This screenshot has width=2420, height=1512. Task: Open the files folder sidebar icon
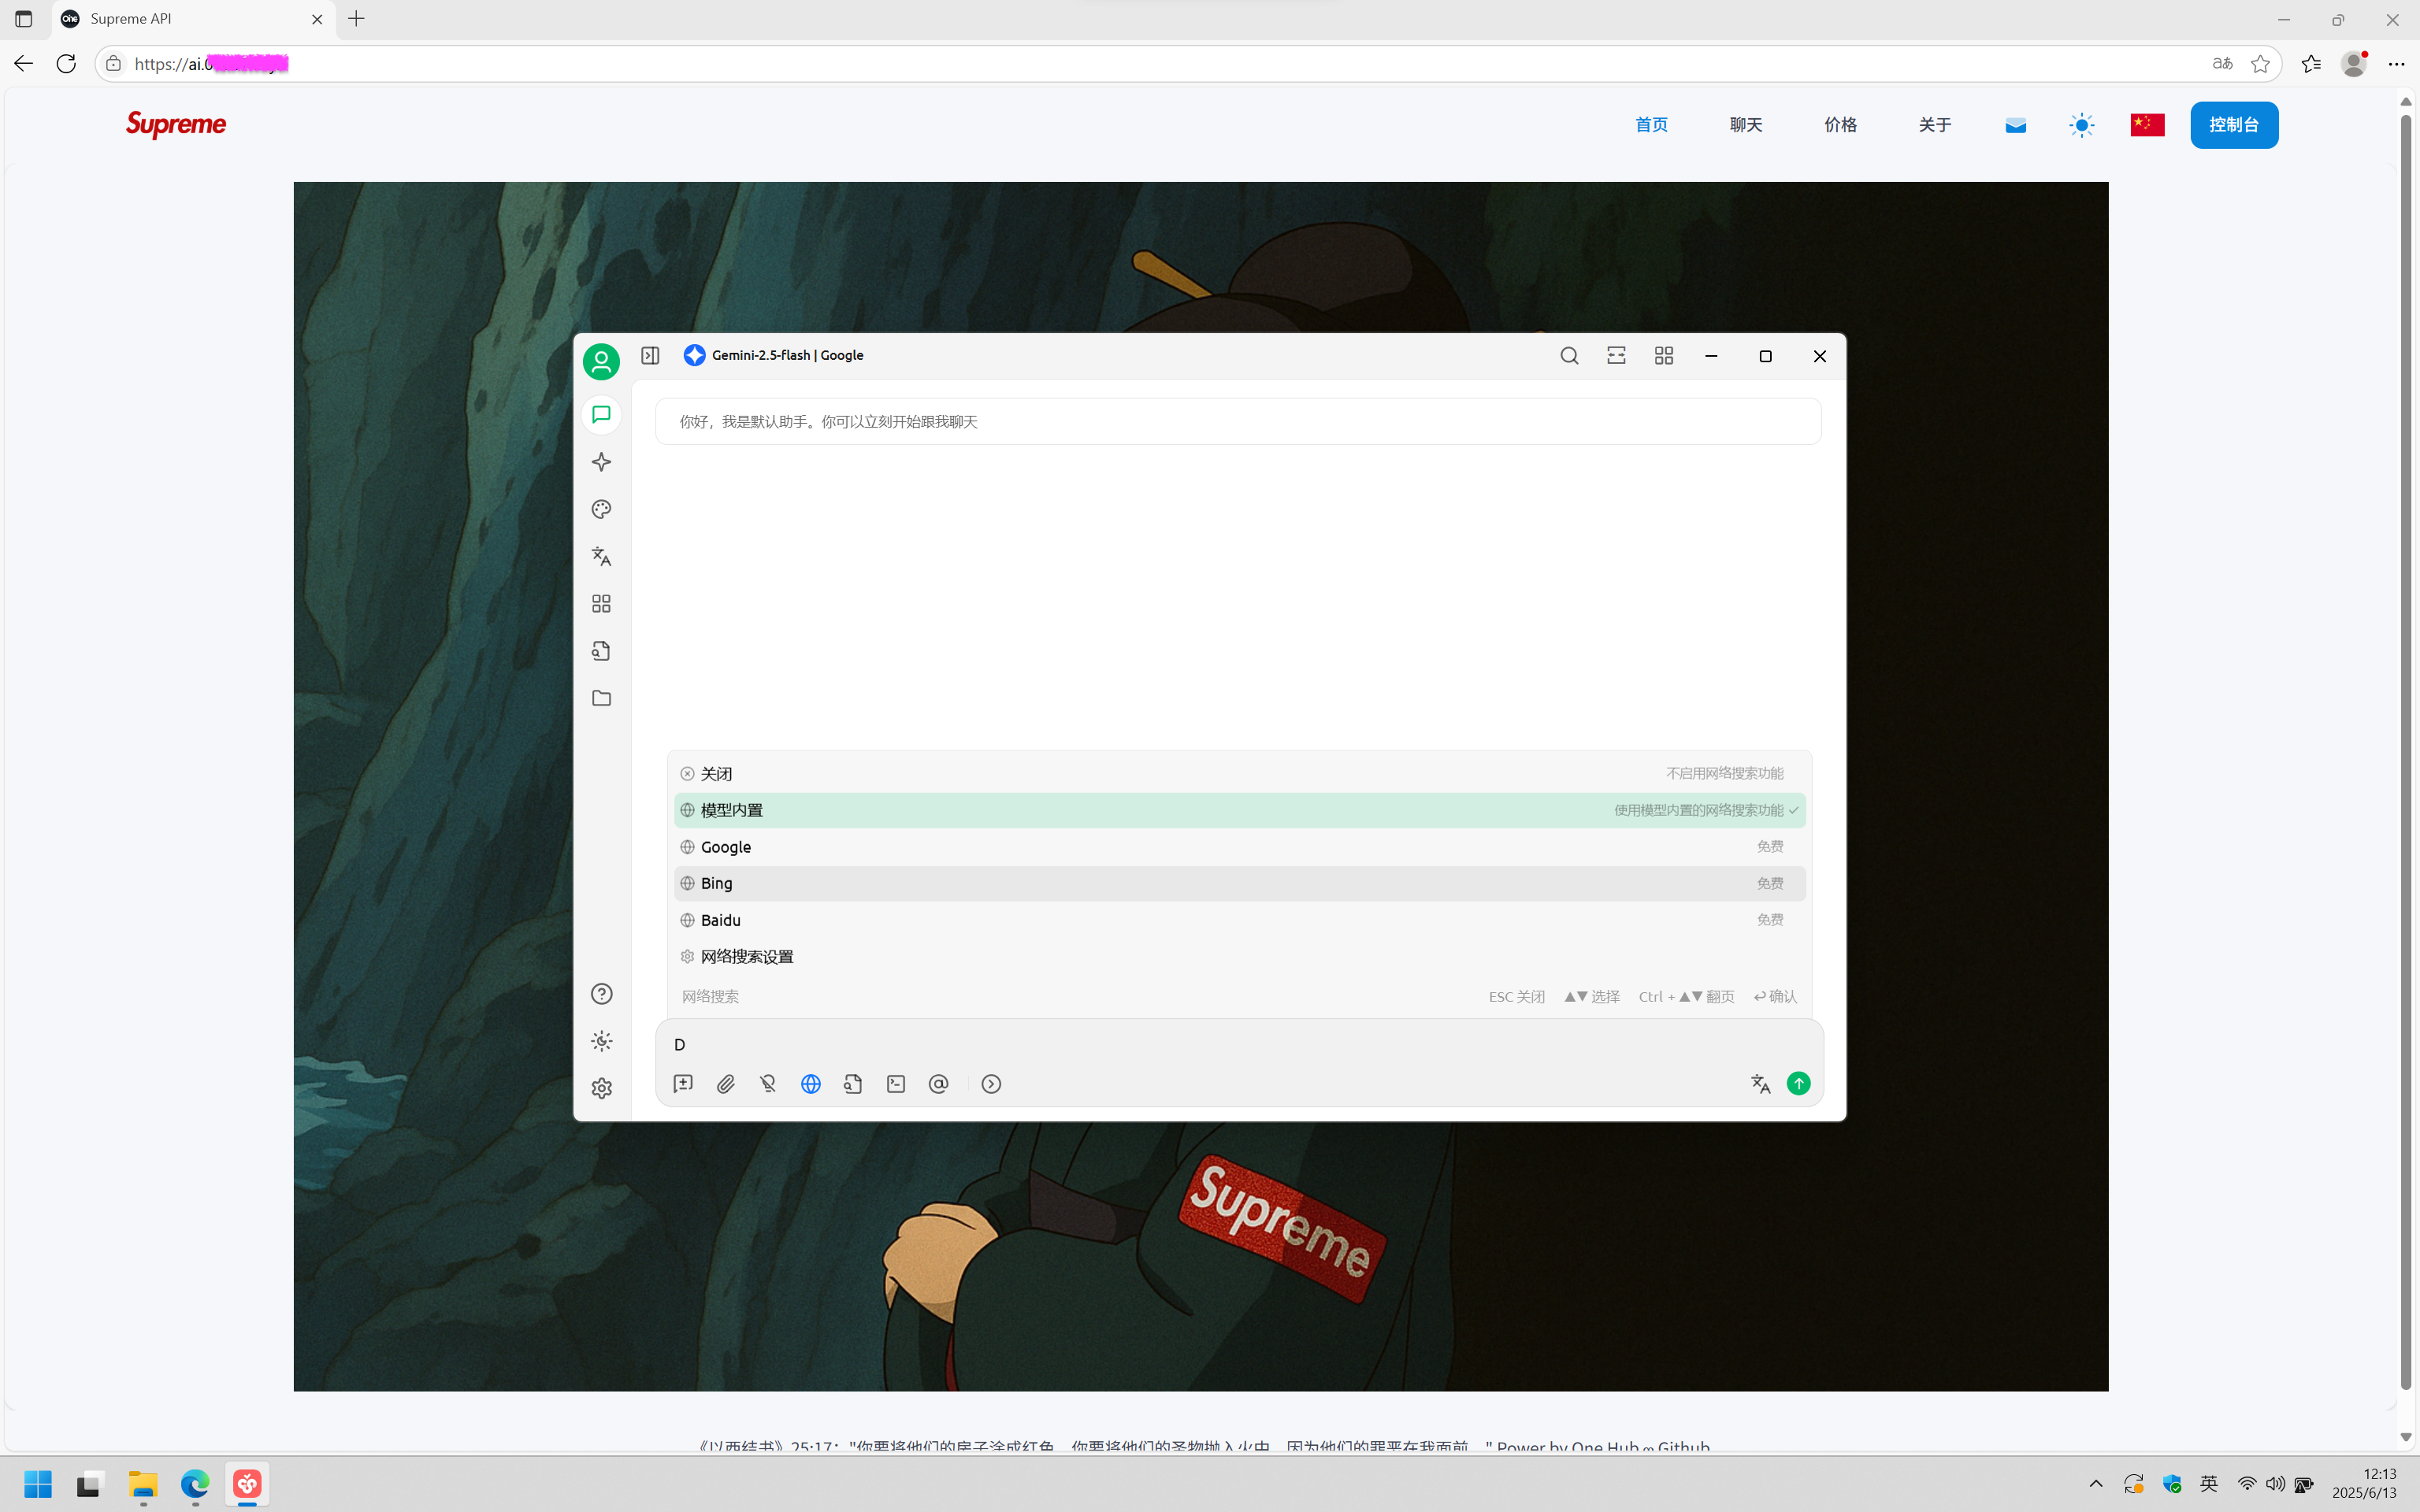click(601, 698)
